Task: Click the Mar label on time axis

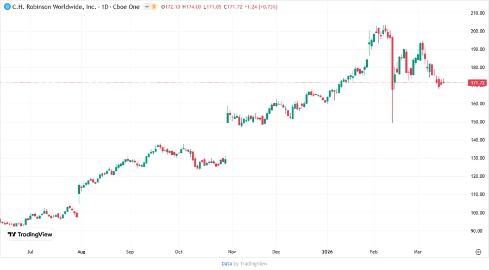Action: click(x=418, y=252)
